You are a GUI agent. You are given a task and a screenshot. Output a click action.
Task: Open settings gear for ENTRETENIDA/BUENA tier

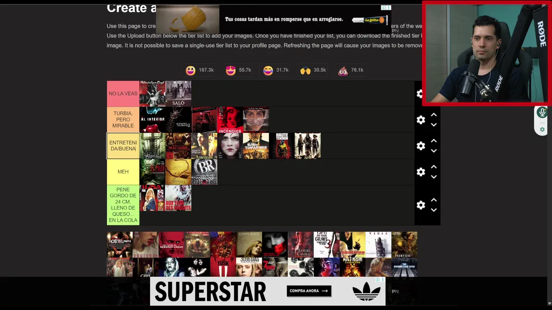421,146
